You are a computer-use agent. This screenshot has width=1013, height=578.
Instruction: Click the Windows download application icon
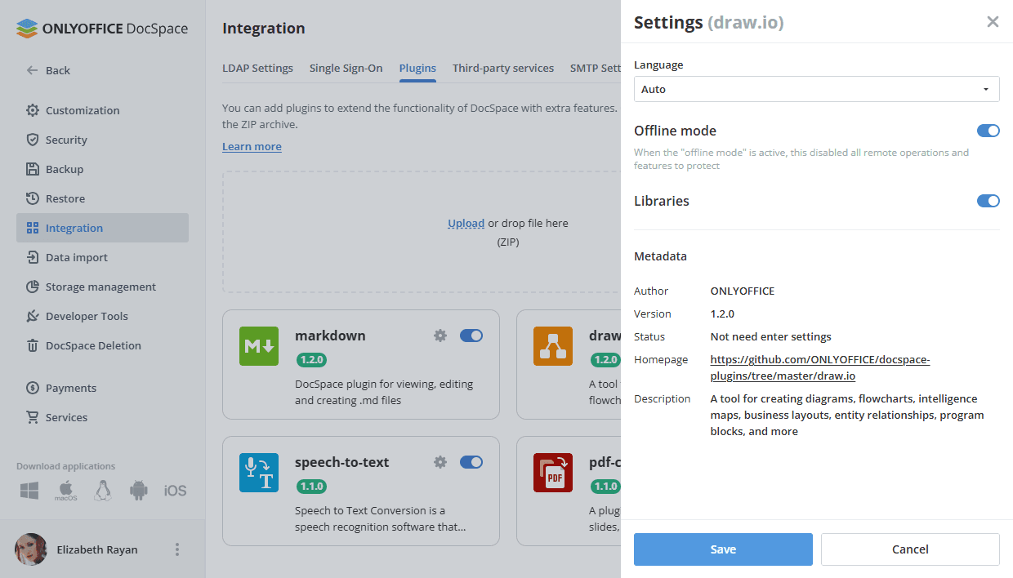30,491
